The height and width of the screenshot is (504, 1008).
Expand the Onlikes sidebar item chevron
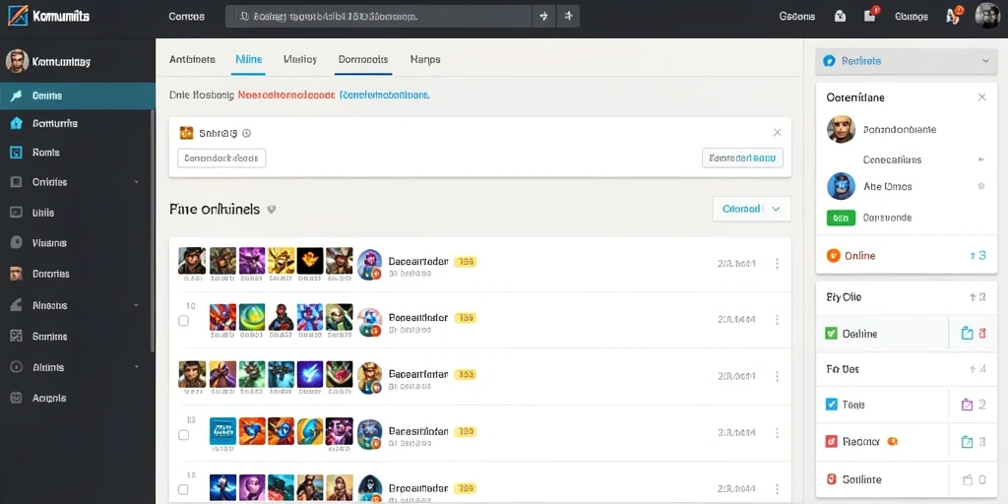click(x=136, y=182)
